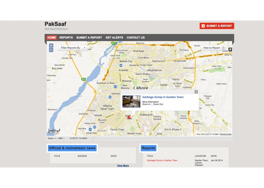The height and width of the screenshot is (188, 264).
Task: Open the CONTACT US menu item
Action: pyautogui.click(x=136, y=37)
